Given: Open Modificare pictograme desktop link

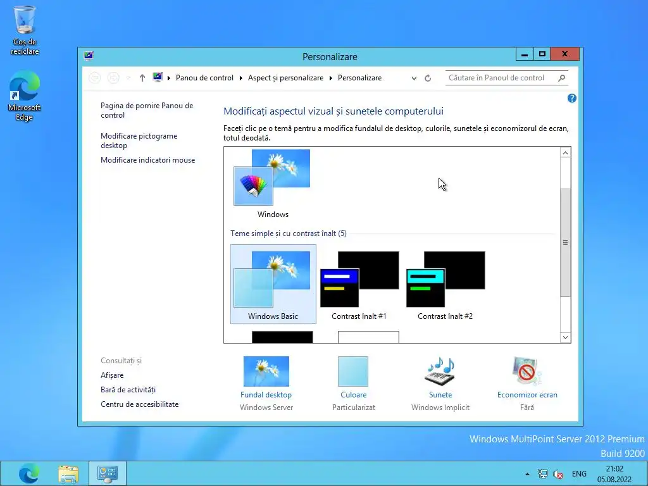Looking at the screenshot, I should 139,140.
